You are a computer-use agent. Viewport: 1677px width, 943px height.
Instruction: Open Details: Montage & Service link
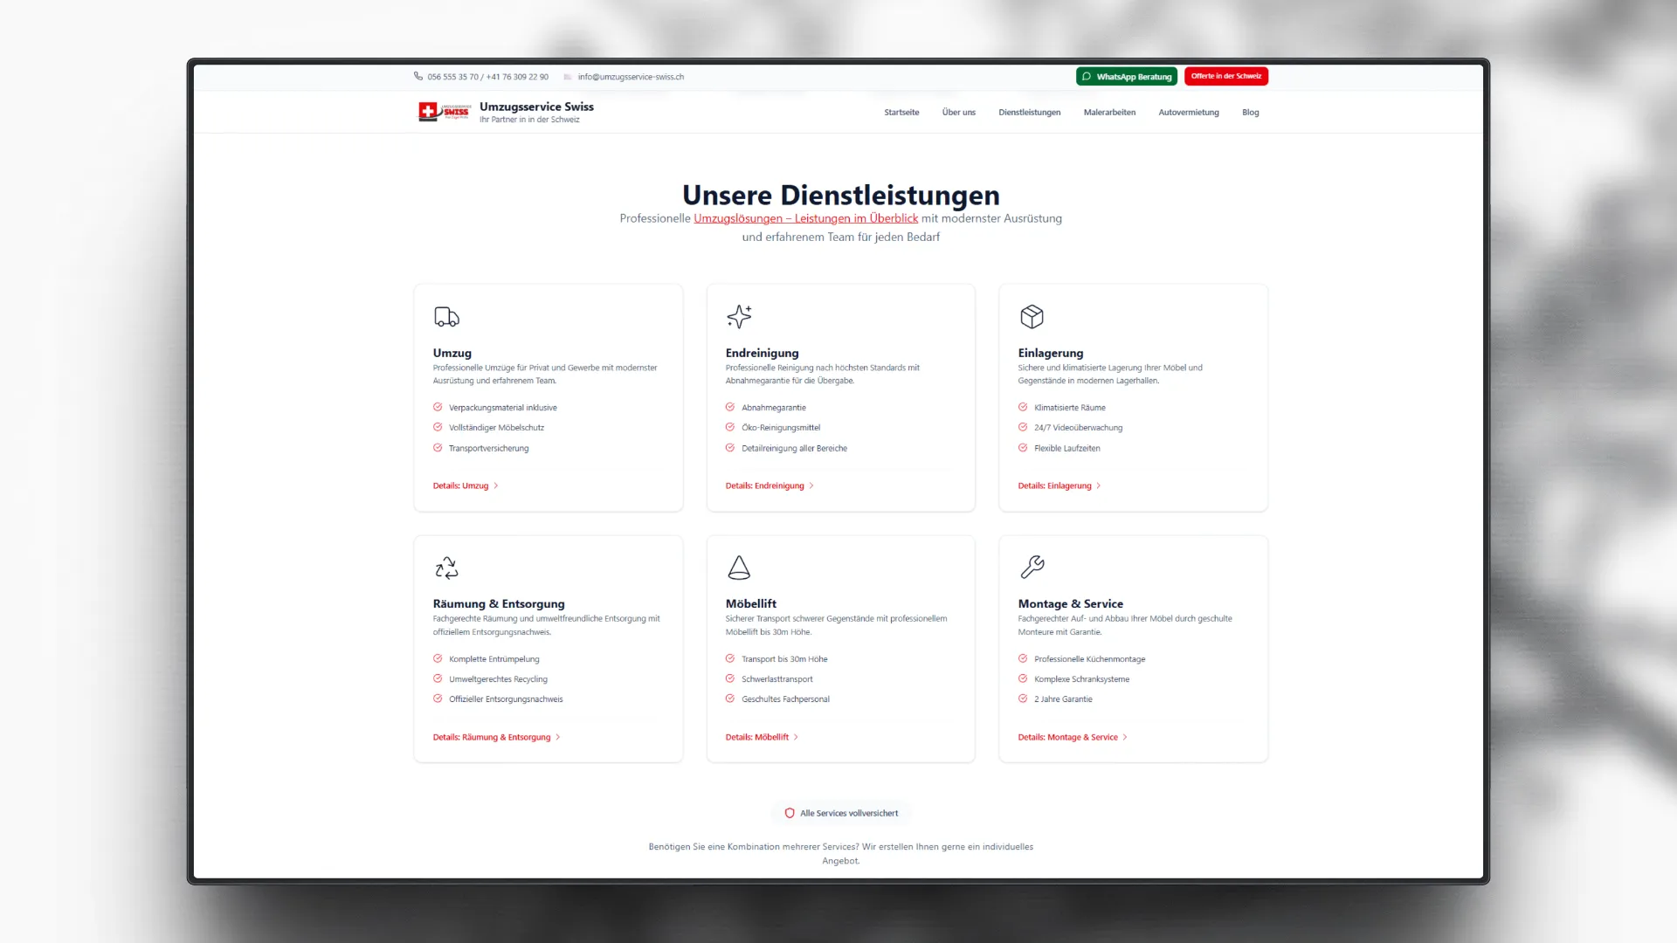[1073, 737]
